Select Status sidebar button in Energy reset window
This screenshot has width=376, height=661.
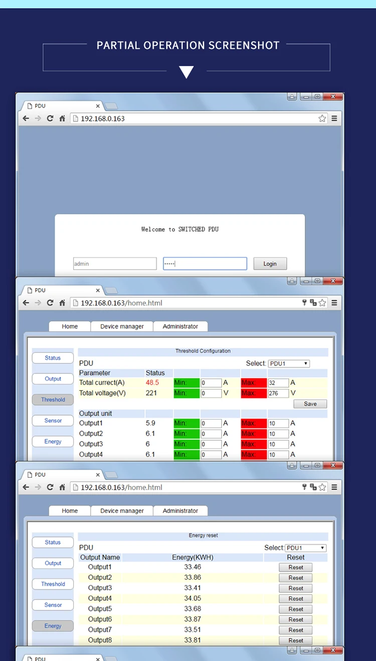click(x=53, y=542)
